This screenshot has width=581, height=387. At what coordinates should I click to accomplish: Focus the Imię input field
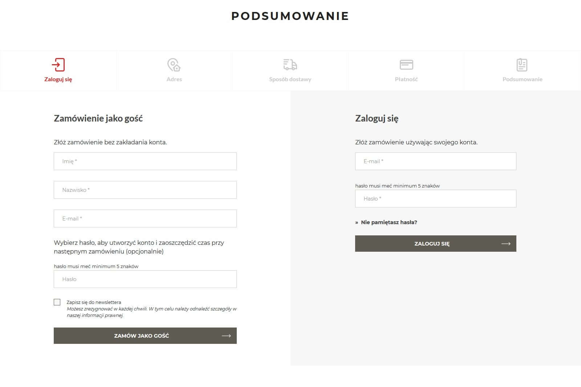click(x=145, y=161)
